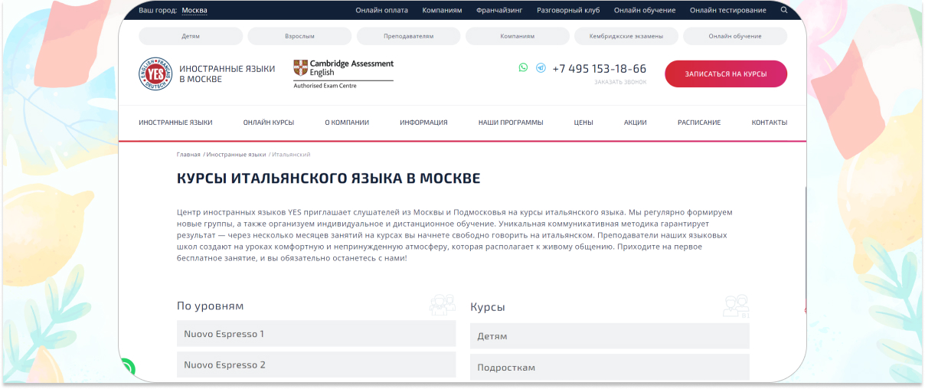The height and width of the screenshot is (389, 925).
Task: Open the Цены menu item
Action: (x=583, y=123)
